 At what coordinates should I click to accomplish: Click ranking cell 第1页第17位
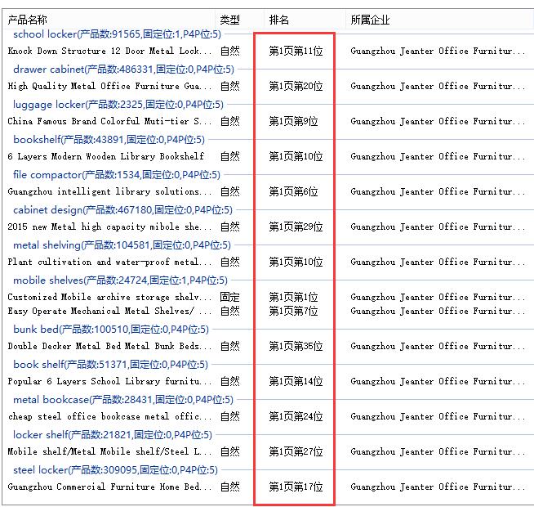point(296,487)
